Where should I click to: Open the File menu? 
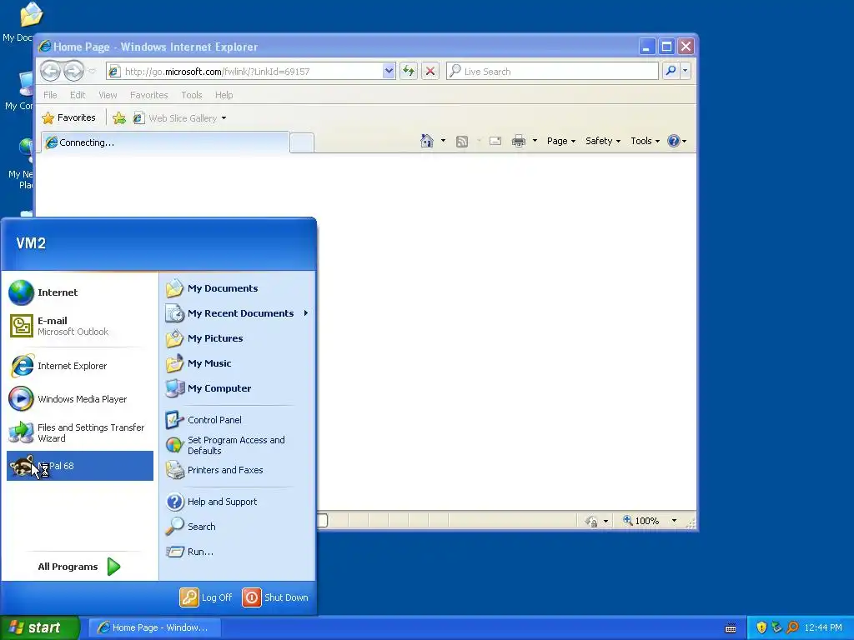tap(50, 95)
